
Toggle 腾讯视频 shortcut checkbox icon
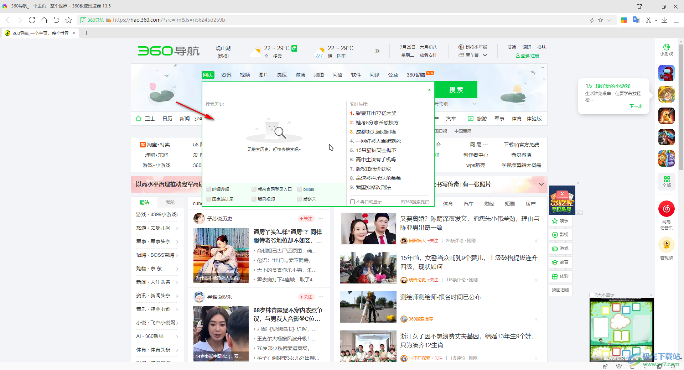point(254,199)
